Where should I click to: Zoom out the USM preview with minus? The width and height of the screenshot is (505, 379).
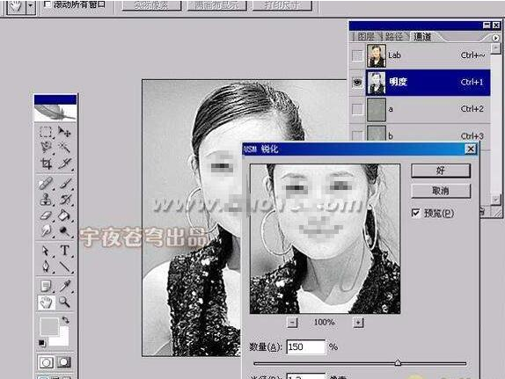coord(292,323)
